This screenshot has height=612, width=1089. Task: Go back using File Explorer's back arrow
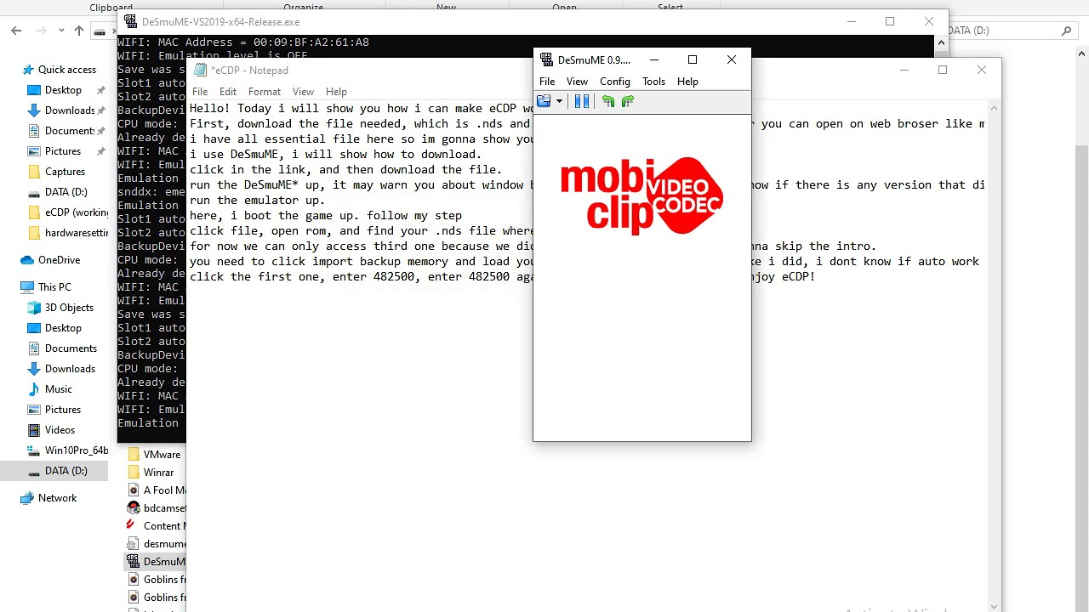pyautogui.click(x=16, y=31)
